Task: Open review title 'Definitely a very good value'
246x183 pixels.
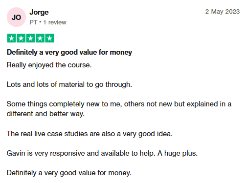Action: pyautogui.click(x=69, y=52)
